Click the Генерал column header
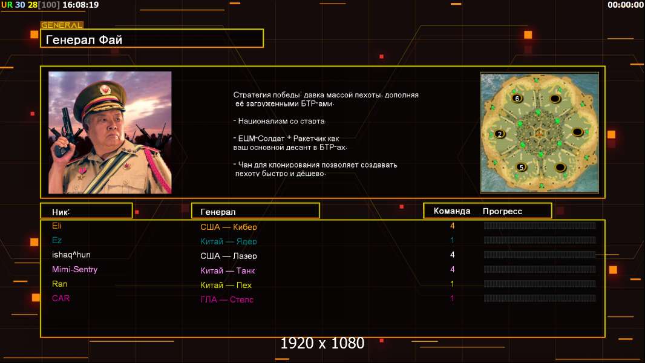 255,211
